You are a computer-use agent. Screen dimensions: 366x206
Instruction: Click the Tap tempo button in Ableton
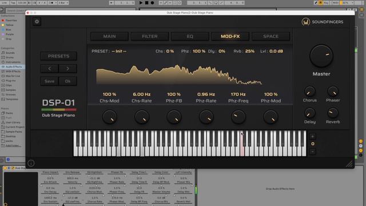[x=13, y=3]
